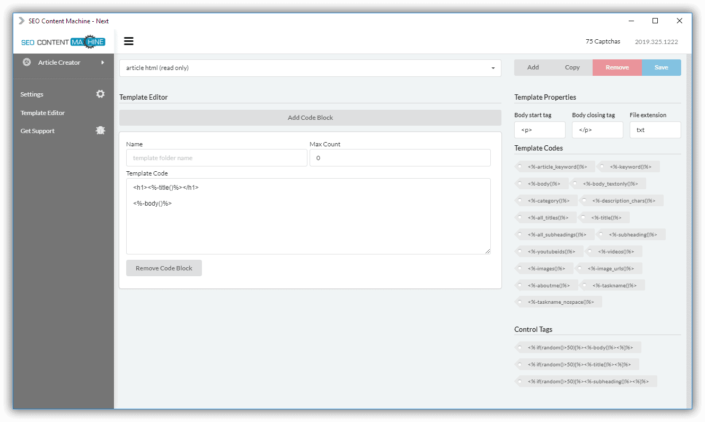The image size is (705, 422).
Task: Insert the category code tag
Action: (547, 201)
